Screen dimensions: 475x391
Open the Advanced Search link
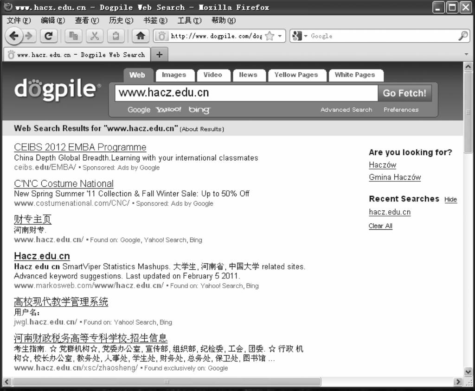(346, 110)
